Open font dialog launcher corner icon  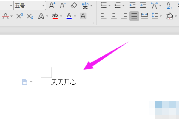coord(93,23)
